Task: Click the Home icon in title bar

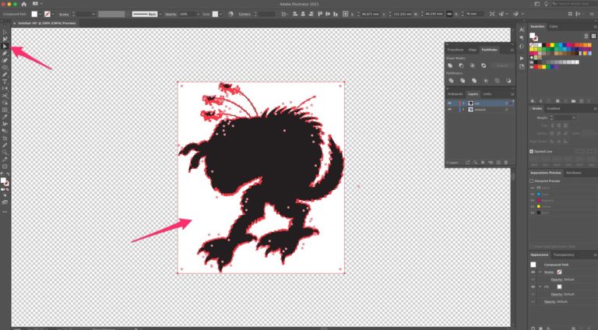Action: click(23, 4)
